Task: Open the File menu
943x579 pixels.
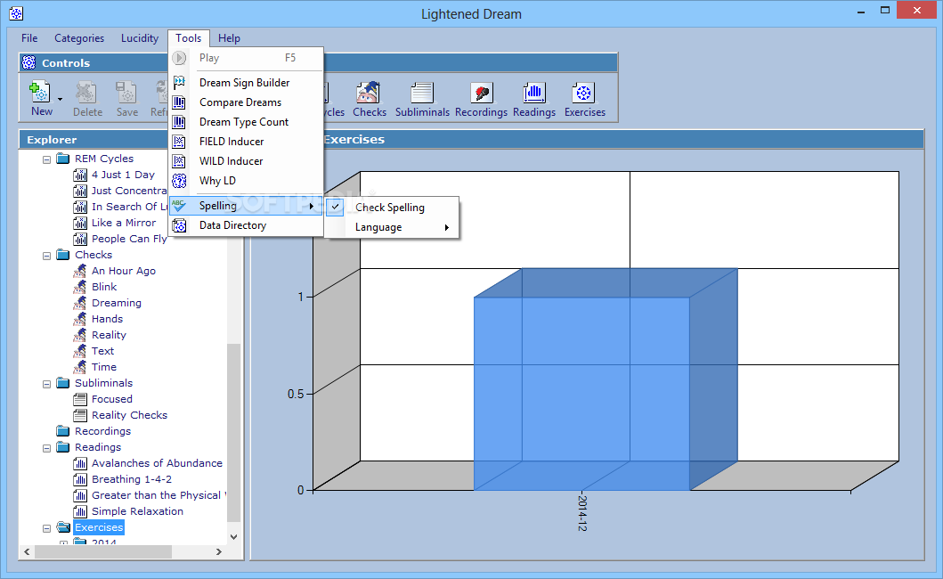Action: (29, 38)
